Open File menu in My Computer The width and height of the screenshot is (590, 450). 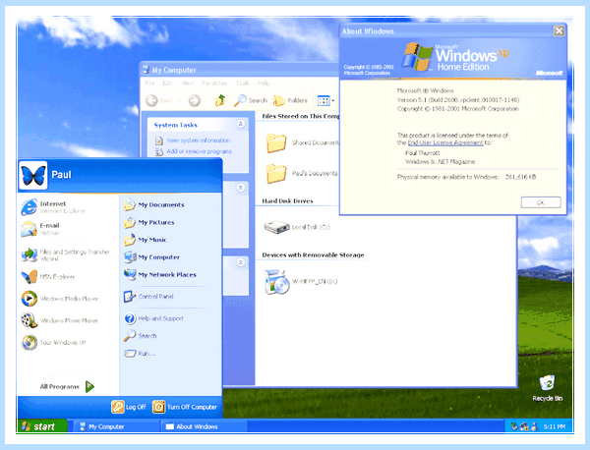[149, 84]
